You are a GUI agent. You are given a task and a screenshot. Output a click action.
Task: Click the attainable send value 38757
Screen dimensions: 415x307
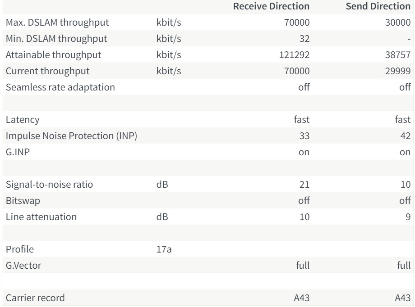pos(398,55)
